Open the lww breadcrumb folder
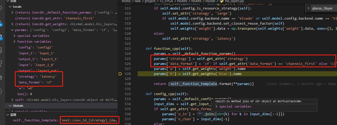 [x=137, y=1]
